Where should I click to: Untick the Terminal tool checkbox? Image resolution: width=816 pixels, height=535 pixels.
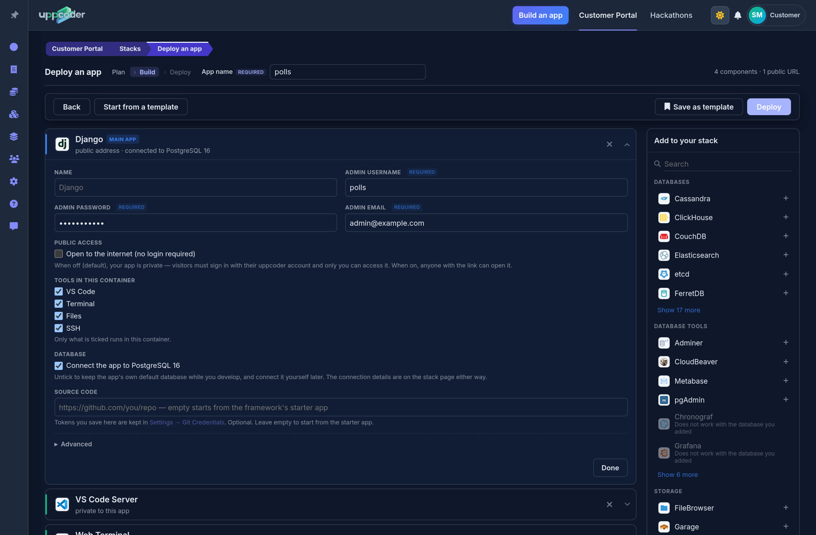pos(59,304)
